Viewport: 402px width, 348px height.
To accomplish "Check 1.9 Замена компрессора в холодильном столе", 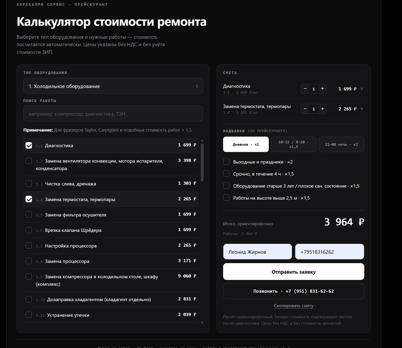I will [29, 277].
